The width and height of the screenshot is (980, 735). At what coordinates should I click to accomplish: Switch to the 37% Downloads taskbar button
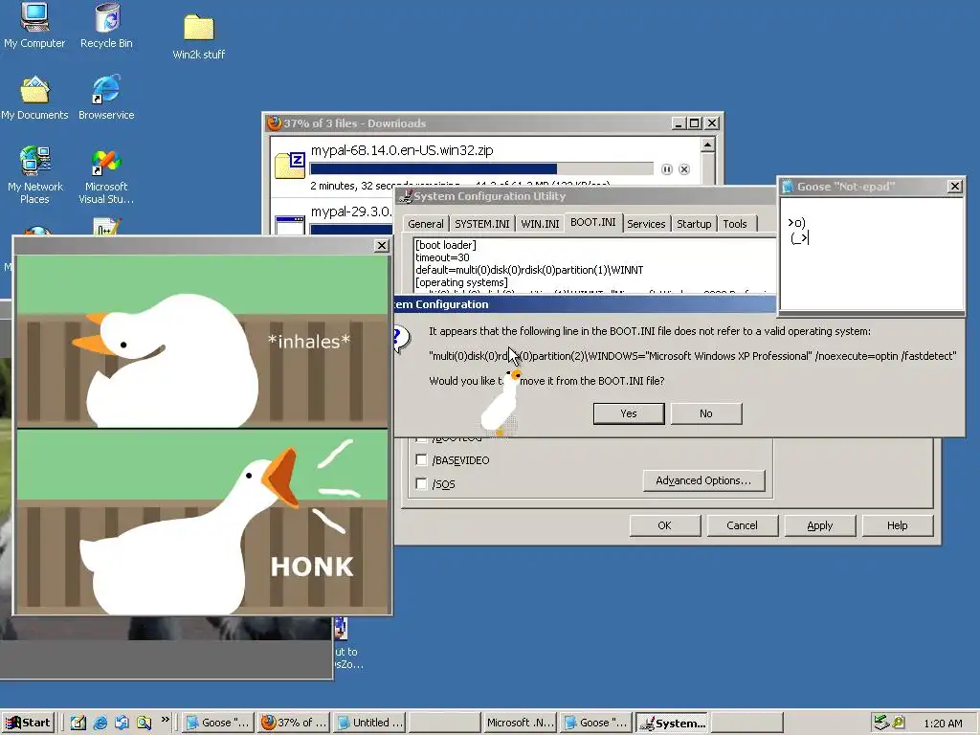pyautogui.click(x=293, y=723)
